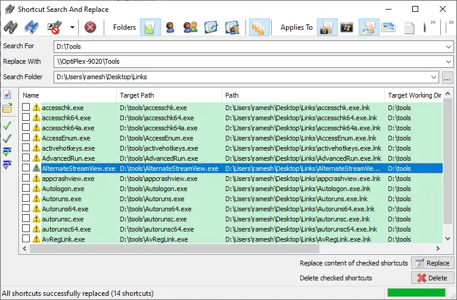Click the red-checkmark document sidebar icon
Viewport: 457px width, 300px height.
pyautogui.click(x=7, y=95)
